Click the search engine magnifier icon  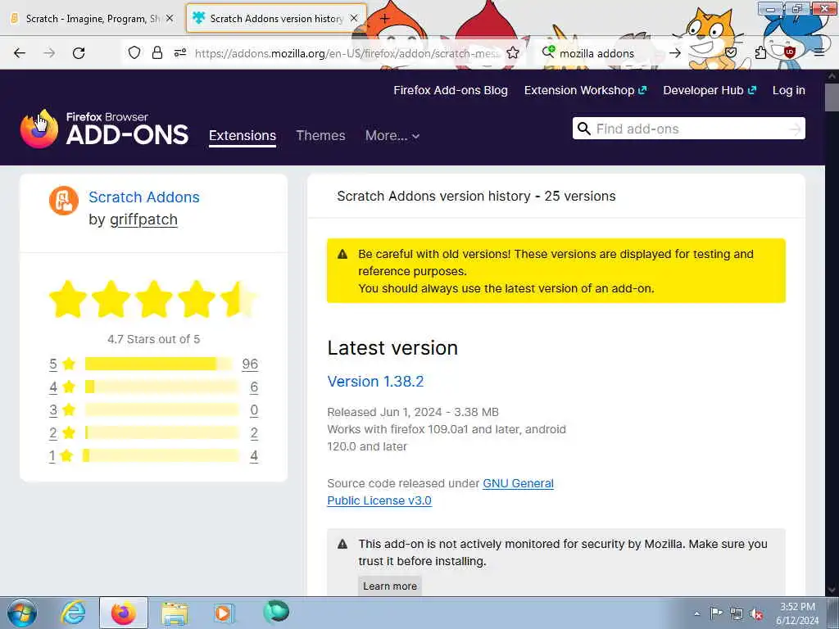(x=548, y=52)
